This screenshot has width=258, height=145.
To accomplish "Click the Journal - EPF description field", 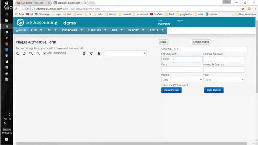I will click(x=204, y=49).
